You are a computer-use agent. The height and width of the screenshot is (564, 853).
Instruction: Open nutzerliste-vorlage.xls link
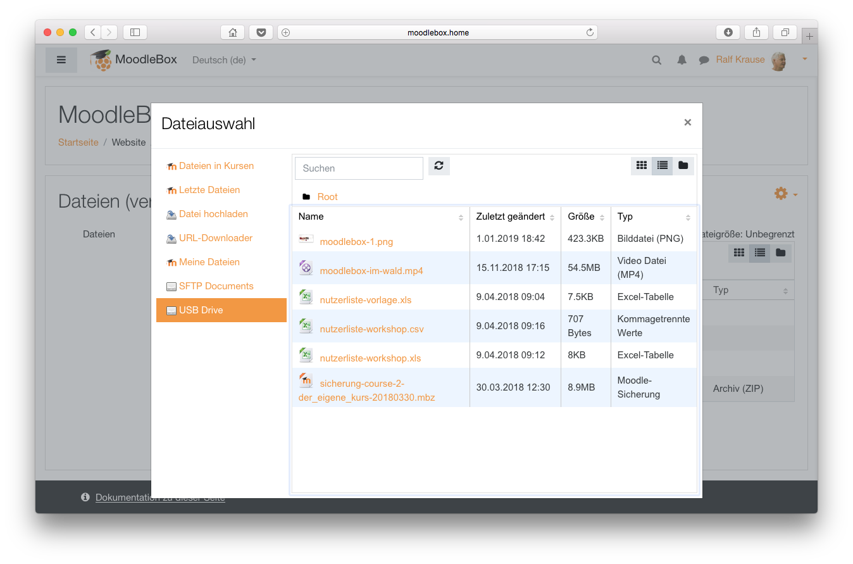[366, 300]
